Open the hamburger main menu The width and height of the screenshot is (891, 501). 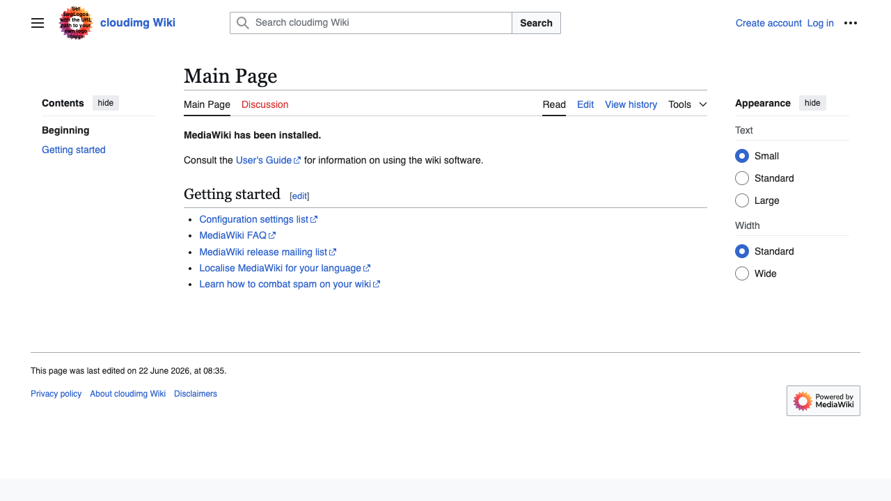[38, 23]
